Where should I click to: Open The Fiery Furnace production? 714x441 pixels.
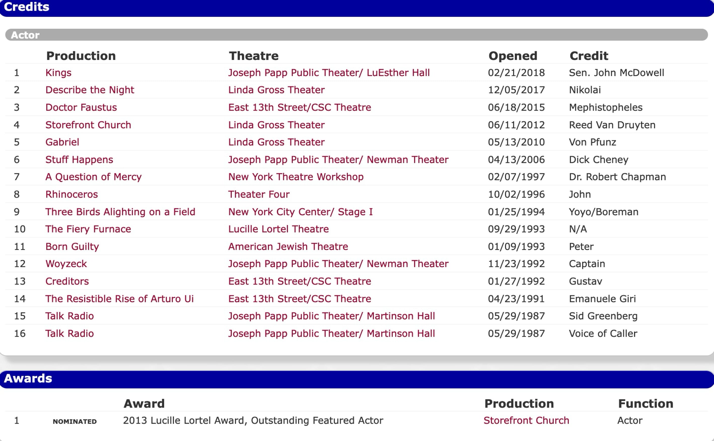88,229
